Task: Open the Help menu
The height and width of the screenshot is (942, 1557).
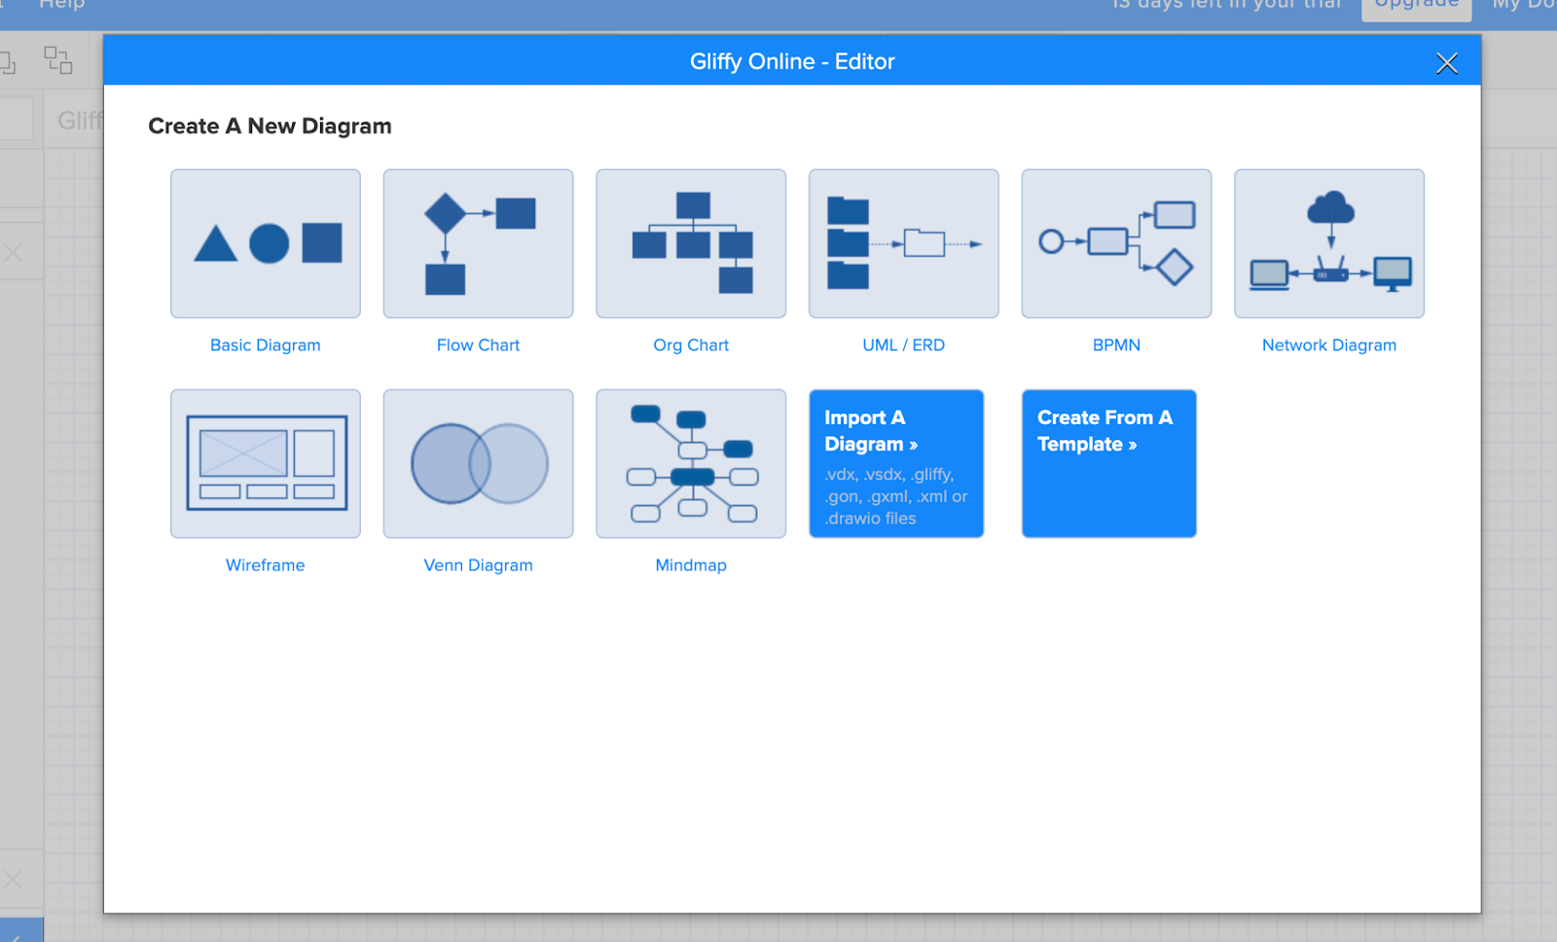Action: coord(61,5)
